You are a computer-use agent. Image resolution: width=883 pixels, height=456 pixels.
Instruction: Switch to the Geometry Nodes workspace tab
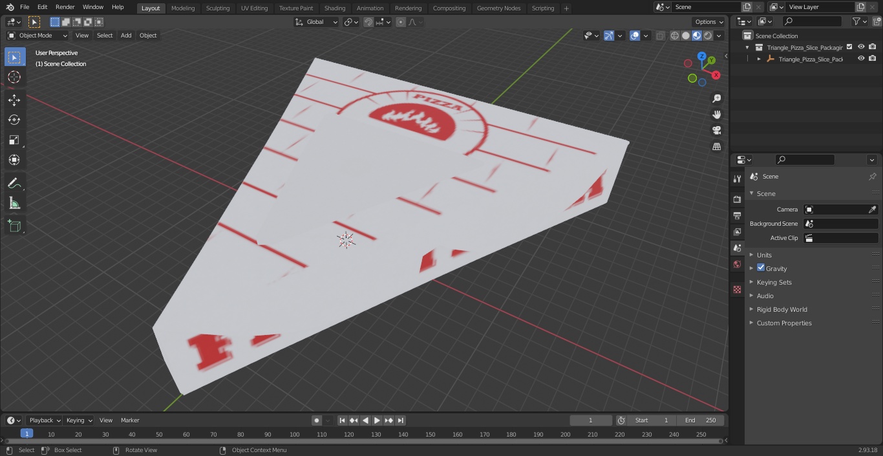click(498, 8)
